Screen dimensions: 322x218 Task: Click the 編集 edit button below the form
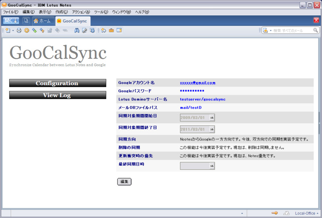(x=124, y=182)
